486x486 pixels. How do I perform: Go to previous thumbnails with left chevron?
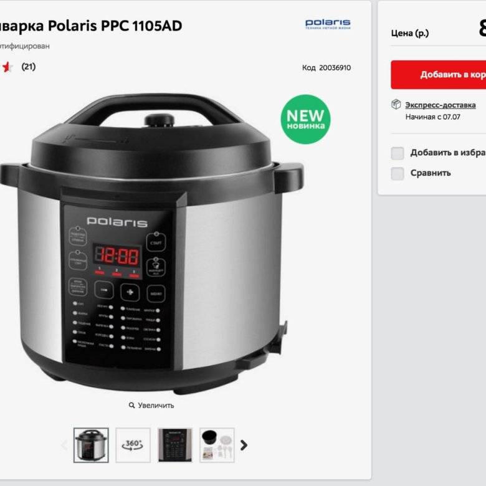pyautogui.click(x=64, y=445)
